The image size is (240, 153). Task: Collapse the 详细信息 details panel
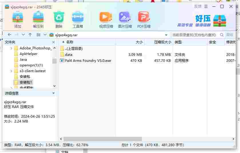[53, 93]
